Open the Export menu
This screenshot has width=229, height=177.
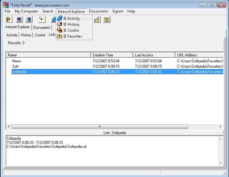pyautogui.click(x=118, y=11)
